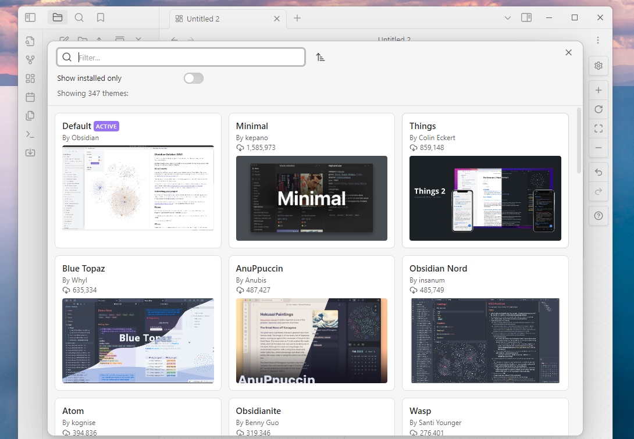Click the Obsidianite theme title
Viewport: 634px width, 439px height.
click(258, 411)
